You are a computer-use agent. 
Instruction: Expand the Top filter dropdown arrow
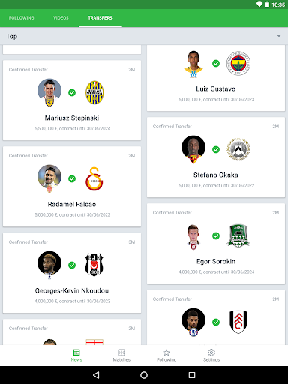point(279,36)
